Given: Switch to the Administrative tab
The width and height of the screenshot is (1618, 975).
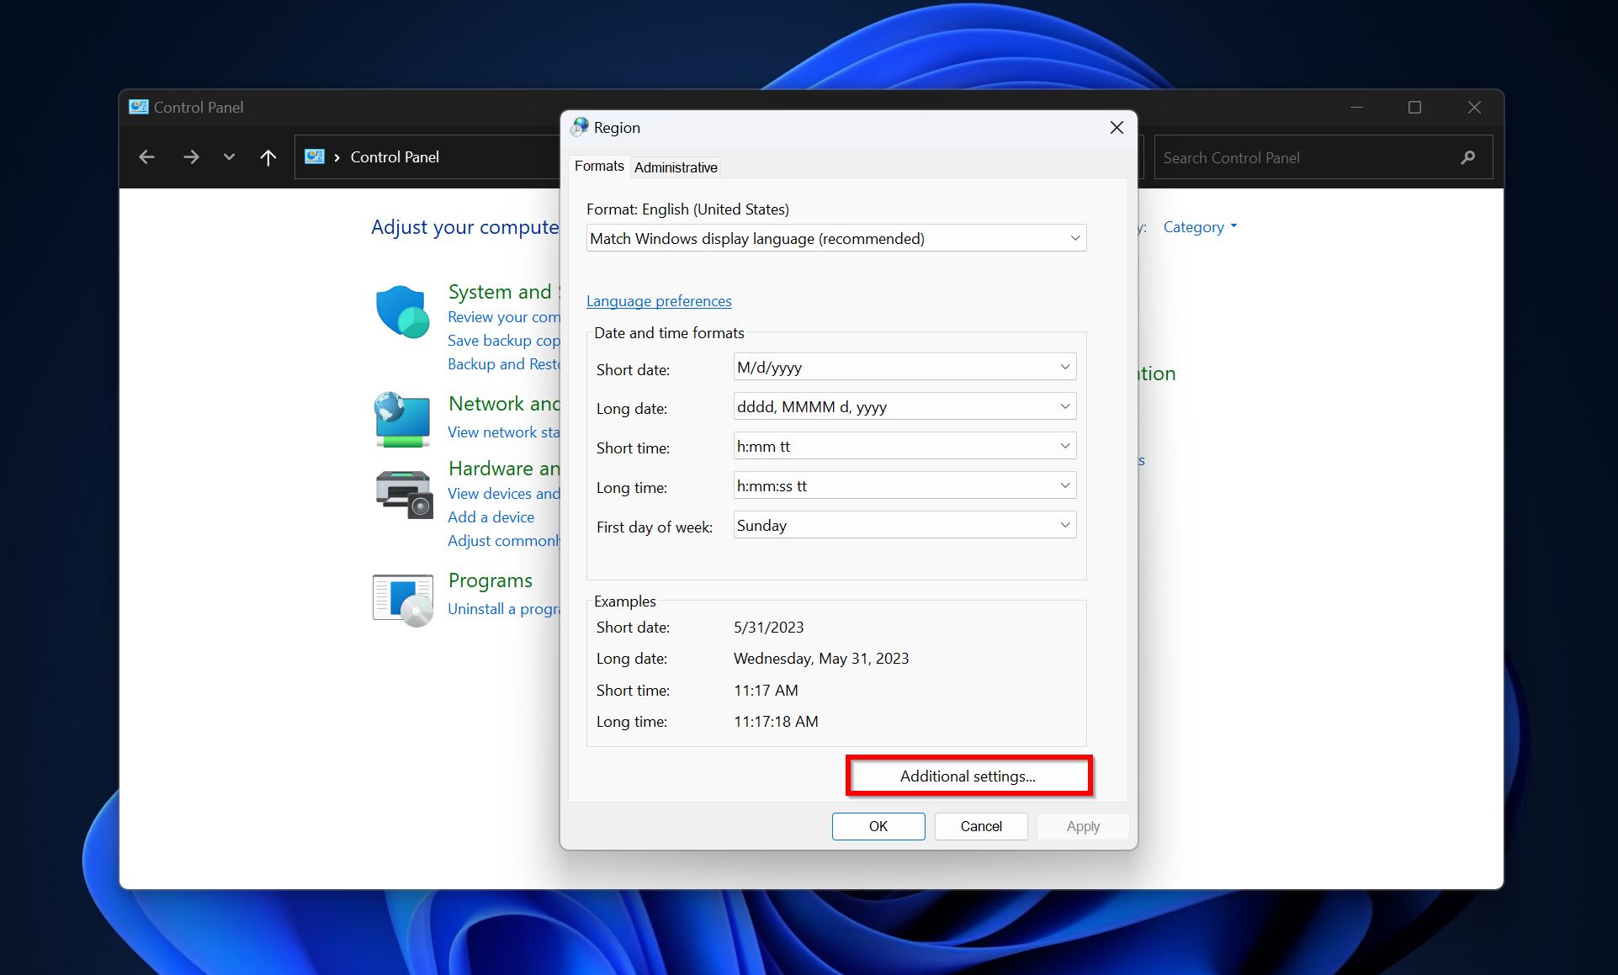Looking at the screenshot, I should 677,167.
